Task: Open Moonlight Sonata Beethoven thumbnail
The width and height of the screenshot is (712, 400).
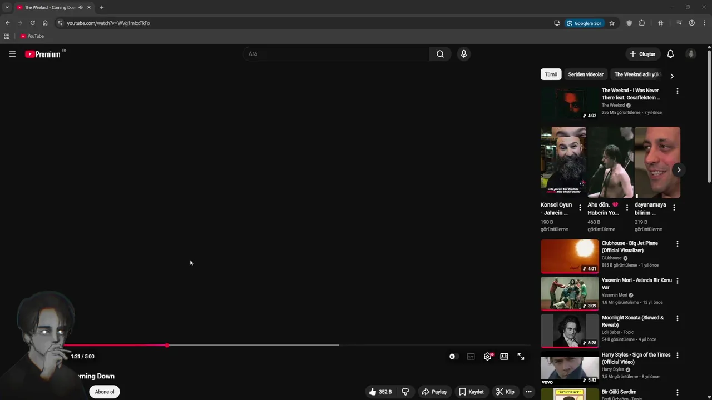Action: [570, 331]
